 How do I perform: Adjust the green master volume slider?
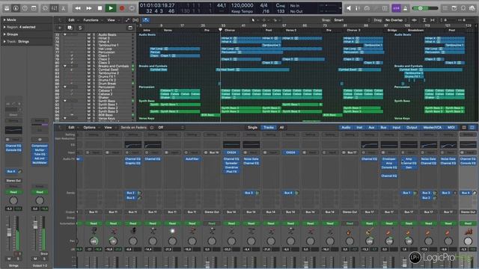coord(424,8)
